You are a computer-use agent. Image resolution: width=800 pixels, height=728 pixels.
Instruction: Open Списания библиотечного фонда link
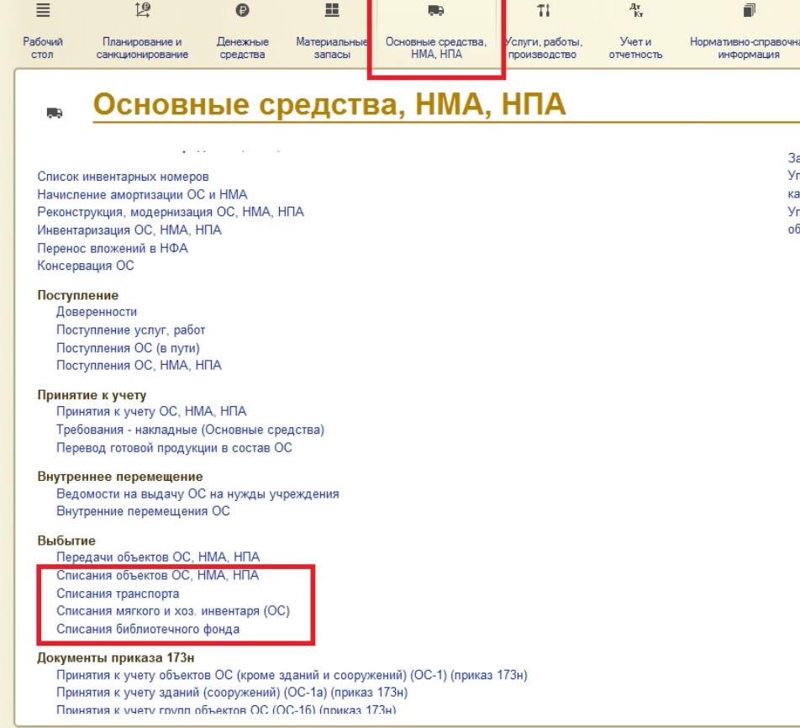[148, 629]
